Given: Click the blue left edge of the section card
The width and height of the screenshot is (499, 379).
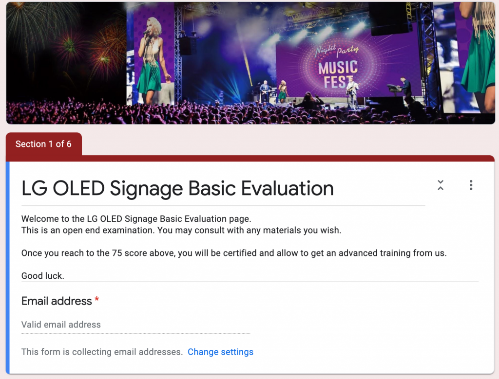Looking at the screenshot, I should pyautogui.click(x=7, y=268).
